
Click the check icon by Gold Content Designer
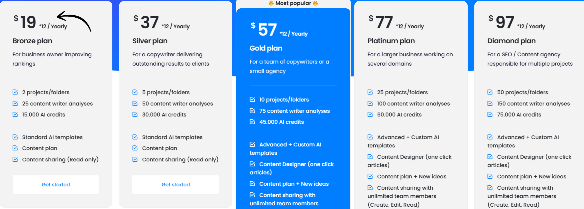252,164
